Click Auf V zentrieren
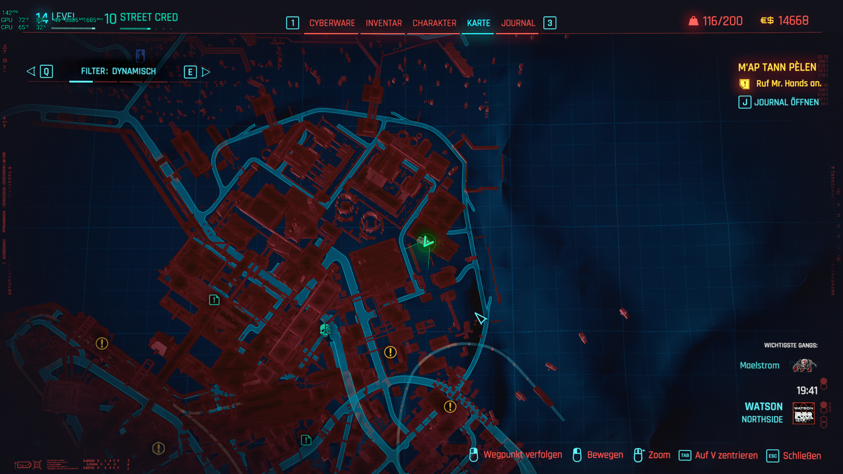The image size is (843, 474). (x=726, y=456)
